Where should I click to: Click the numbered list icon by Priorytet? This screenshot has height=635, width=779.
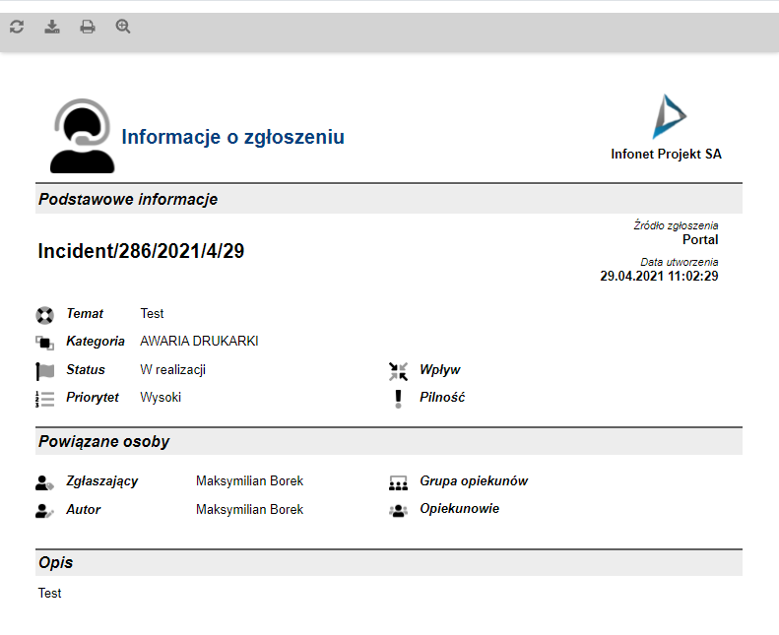pos(44,399)
